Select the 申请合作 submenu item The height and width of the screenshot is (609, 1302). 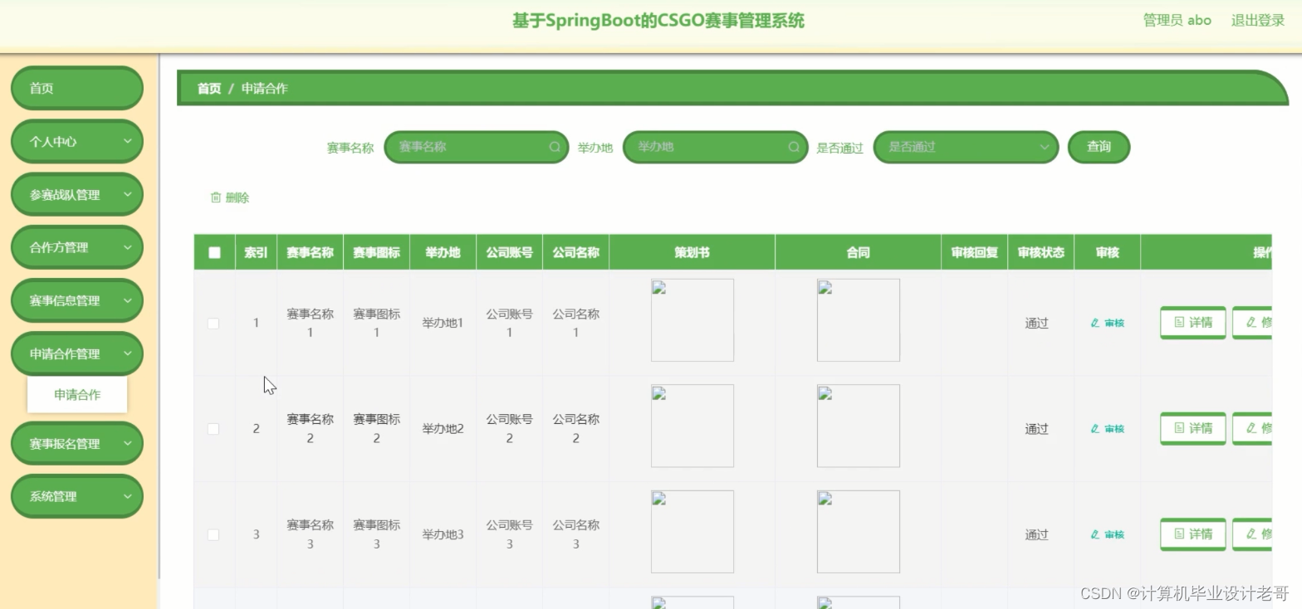pos(77,395)
